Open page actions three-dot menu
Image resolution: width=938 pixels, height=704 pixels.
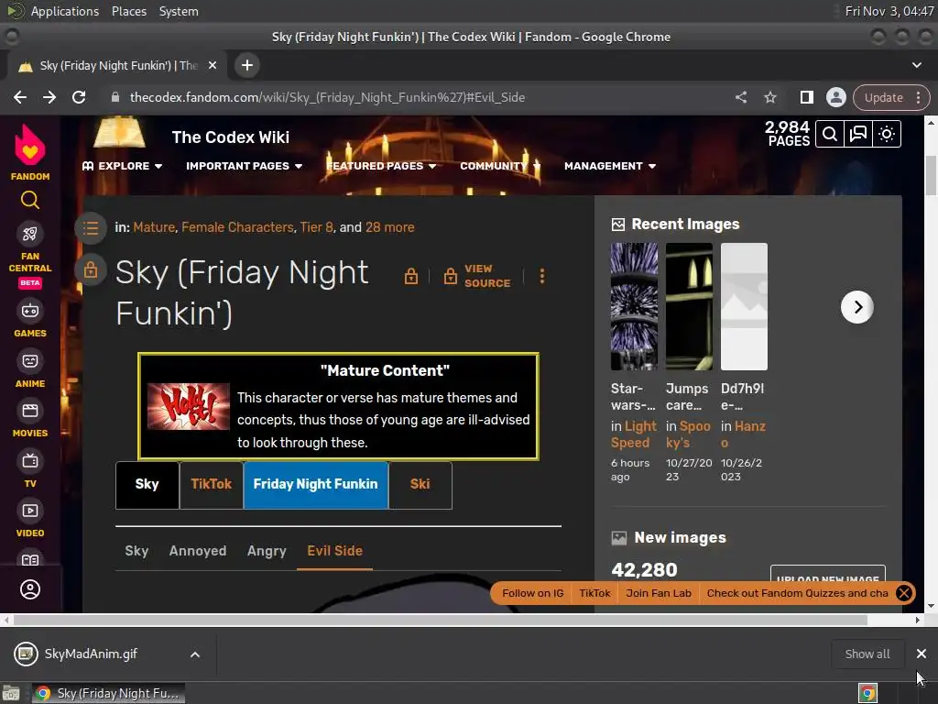[542, 276]
